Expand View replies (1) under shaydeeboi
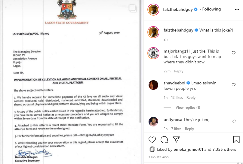The width and height of the screenshot is (243, 164). (x=188, y=107)
